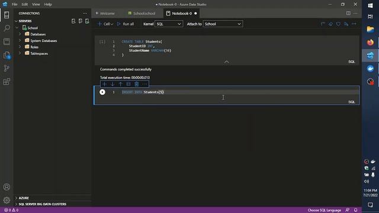Open Connections panel more actions ellipsis
The height and width of the screenshot is (213, 379).
tap(85, 13)
